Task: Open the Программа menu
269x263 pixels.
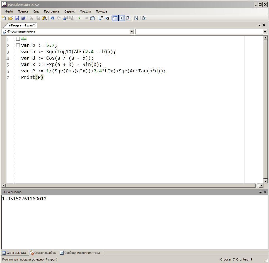Action: pos(52,11)
